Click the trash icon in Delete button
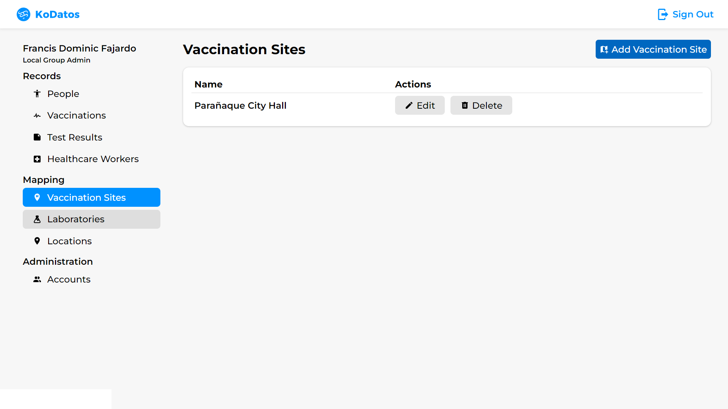 465,105
